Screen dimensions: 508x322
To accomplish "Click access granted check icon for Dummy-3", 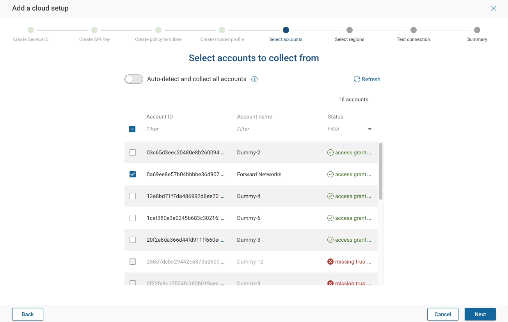I will 330,240.
